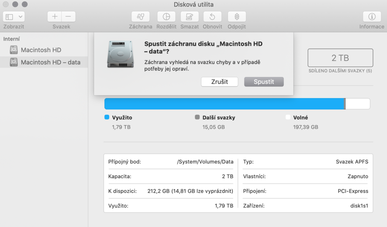Click the Obnovit restore toolbar icon

pos(212,17)
